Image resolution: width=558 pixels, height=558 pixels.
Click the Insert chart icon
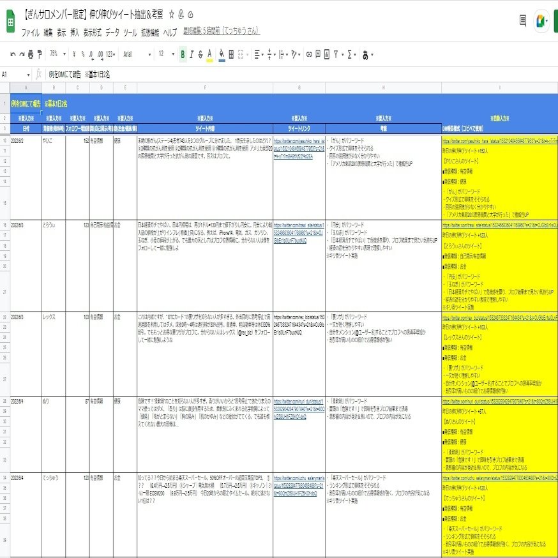point(327,54)
